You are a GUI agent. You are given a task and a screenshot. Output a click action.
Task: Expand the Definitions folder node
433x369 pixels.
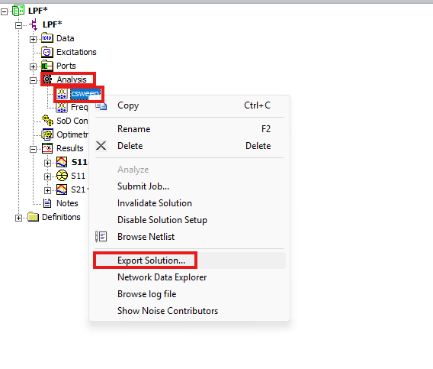pos(18,218)
